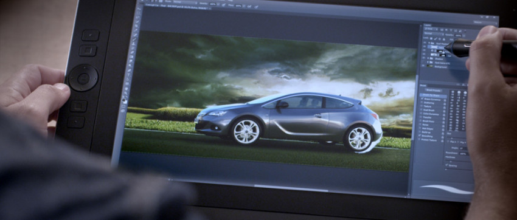Hide the top layer group eye icon
This screenshot has height=220, width=517.
(x=425, y=43)
